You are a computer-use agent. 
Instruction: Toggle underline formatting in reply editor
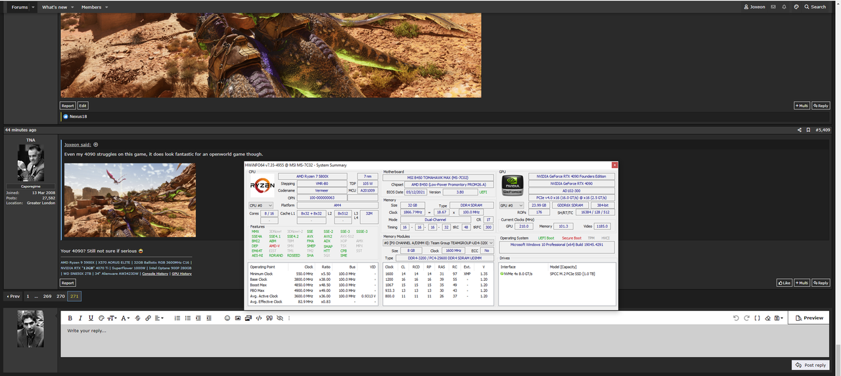[91, 318]
